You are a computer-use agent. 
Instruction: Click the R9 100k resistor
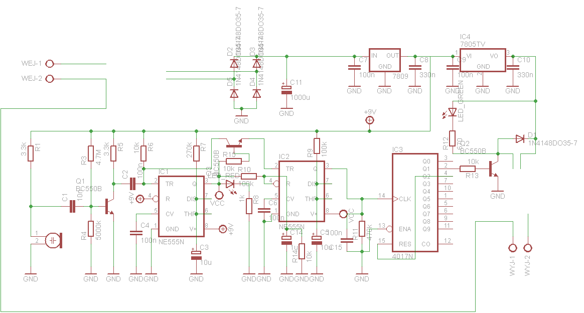click(x=317, y=146)
